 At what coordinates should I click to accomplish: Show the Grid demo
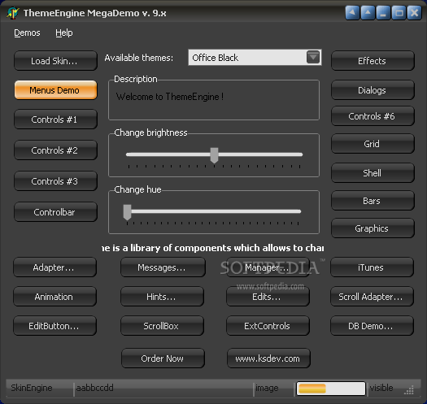click(373, 143)
